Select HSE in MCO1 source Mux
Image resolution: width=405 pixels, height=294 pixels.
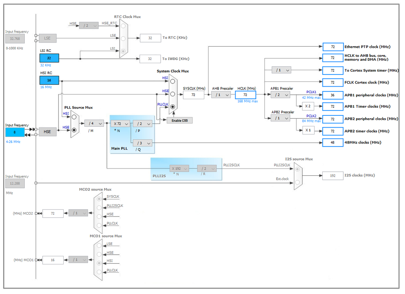coord(99,254)
